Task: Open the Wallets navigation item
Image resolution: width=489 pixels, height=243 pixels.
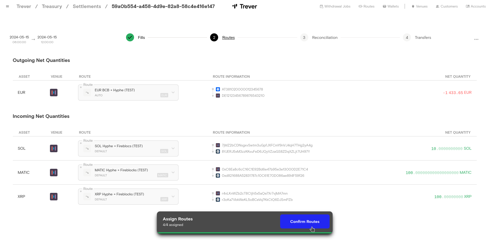Action: (x=391, y=7)
